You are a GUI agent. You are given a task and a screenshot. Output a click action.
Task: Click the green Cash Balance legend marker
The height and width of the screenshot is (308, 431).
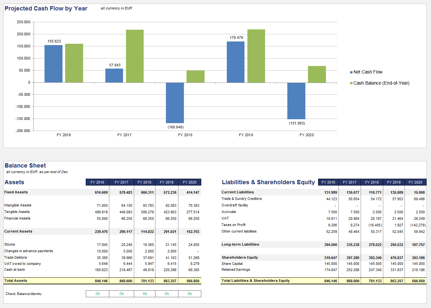(351, 83)
